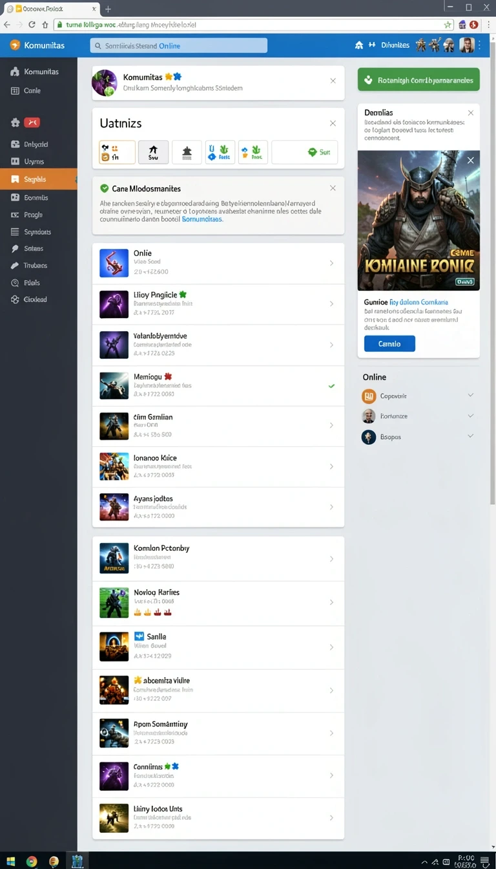The width and height of the screenshot is (496, 869).
Task: Open the Windows Start button
Action: [x=10, y=861]
